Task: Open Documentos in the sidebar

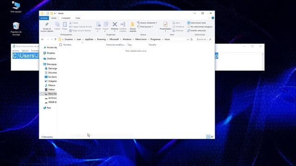Action: coord(50,73)
